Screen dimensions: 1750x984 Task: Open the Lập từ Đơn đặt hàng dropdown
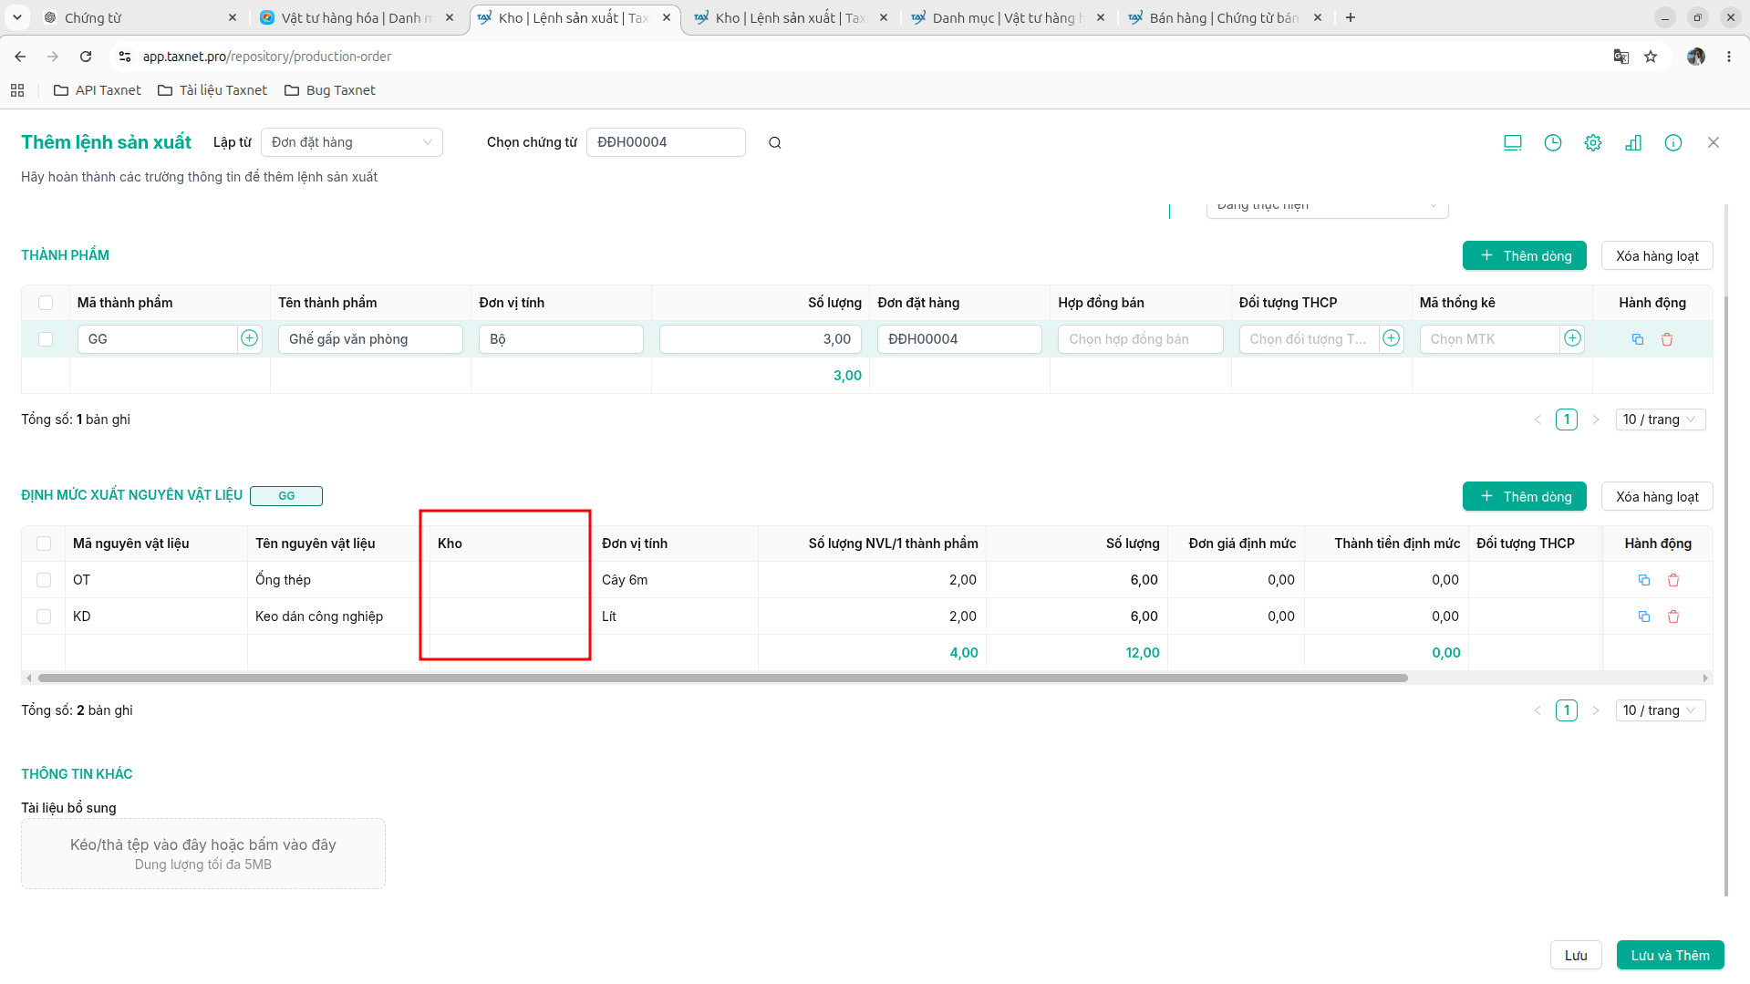pyautogui.click(x=351, y=142)
